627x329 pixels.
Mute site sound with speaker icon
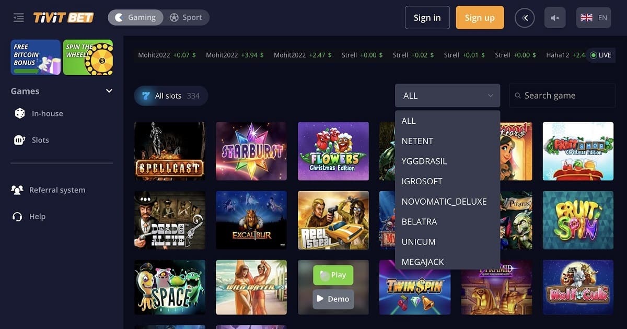coord(555,18)
